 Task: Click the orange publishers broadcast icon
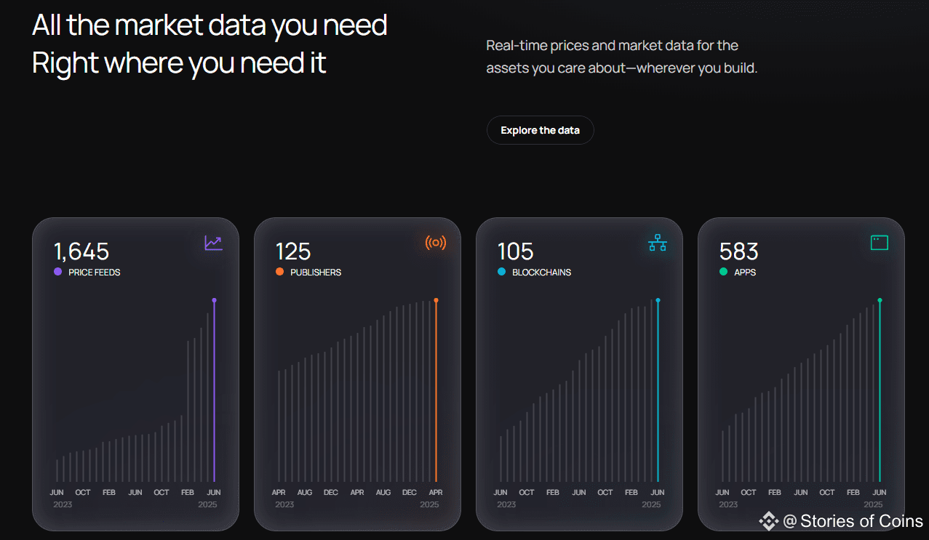(436, 243)
